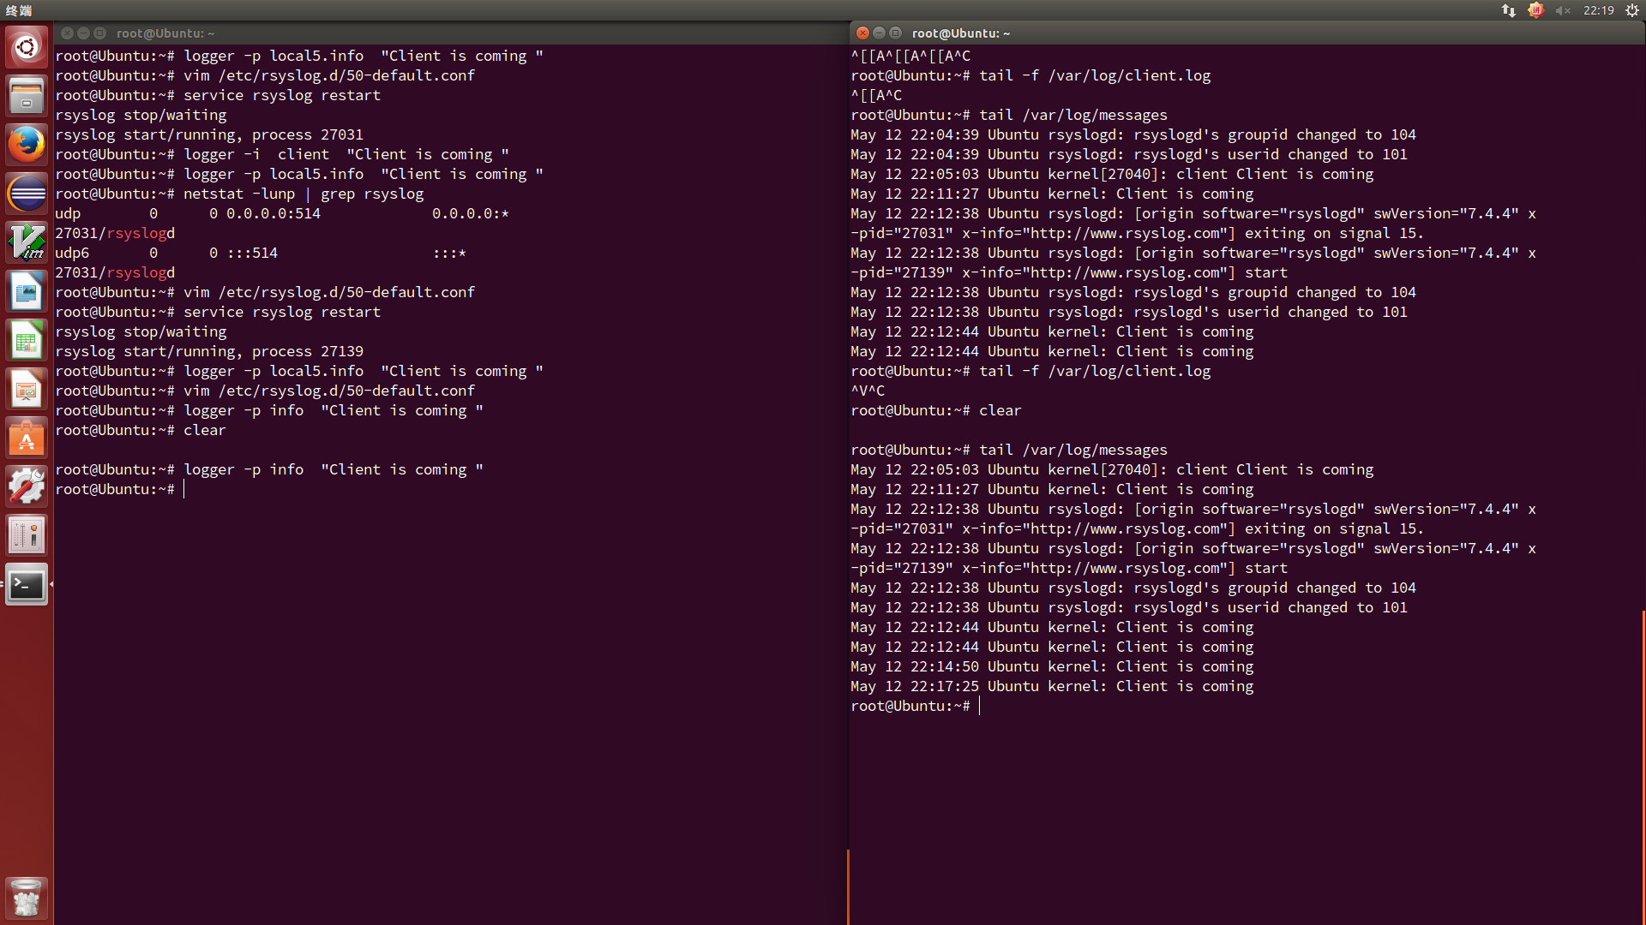Open the network connections indicator in top panel
The image size is (1646, 925).
tap(1509, 10)
